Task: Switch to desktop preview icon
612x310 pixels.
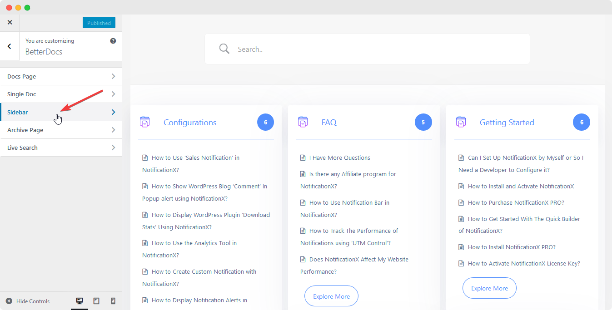Action: click(80, 301)
